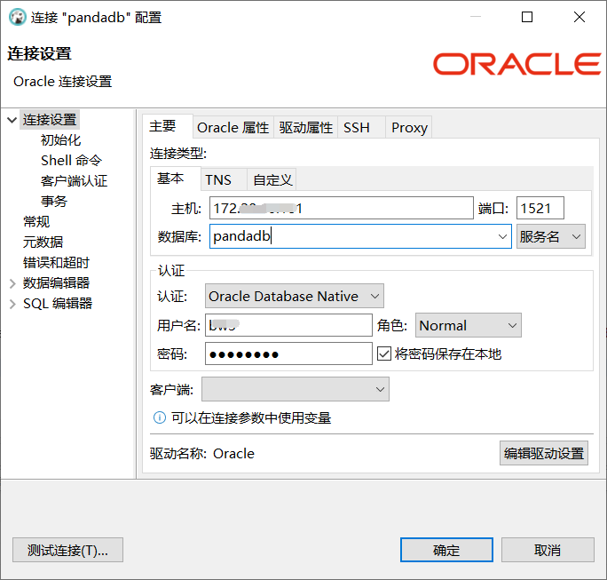Open the Oracle Database Native authentication dropdown
The image size is (607, 580).
(295, 296)
